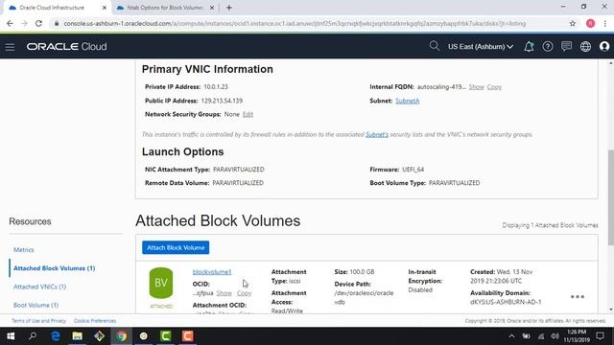
Task: Click the address bar URL
Action: (295, 23)
